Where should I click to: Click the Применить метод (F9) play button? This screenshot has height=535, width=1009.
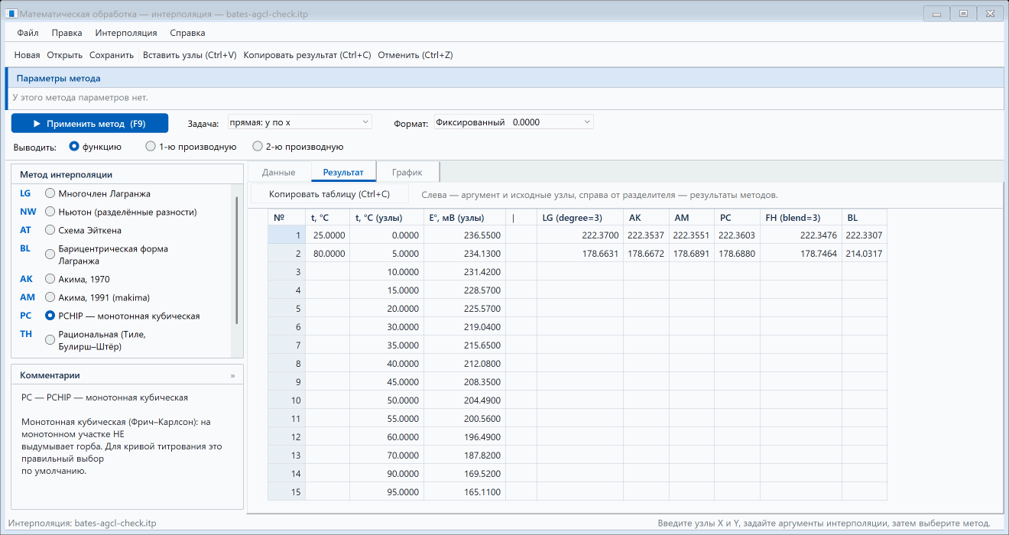89,123
